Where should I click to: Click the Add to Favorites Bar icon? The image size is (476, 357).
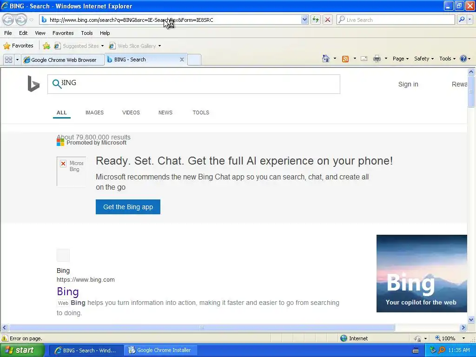click(46, 46)
